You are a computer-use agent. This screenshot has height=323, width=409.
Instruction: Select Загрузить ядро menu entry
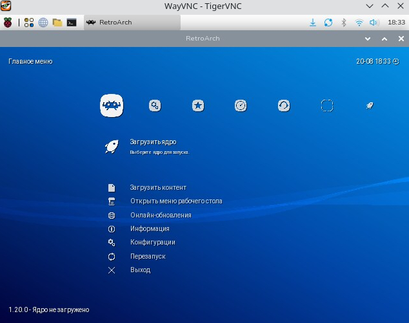pyautogui.click(x=153, y=142)
